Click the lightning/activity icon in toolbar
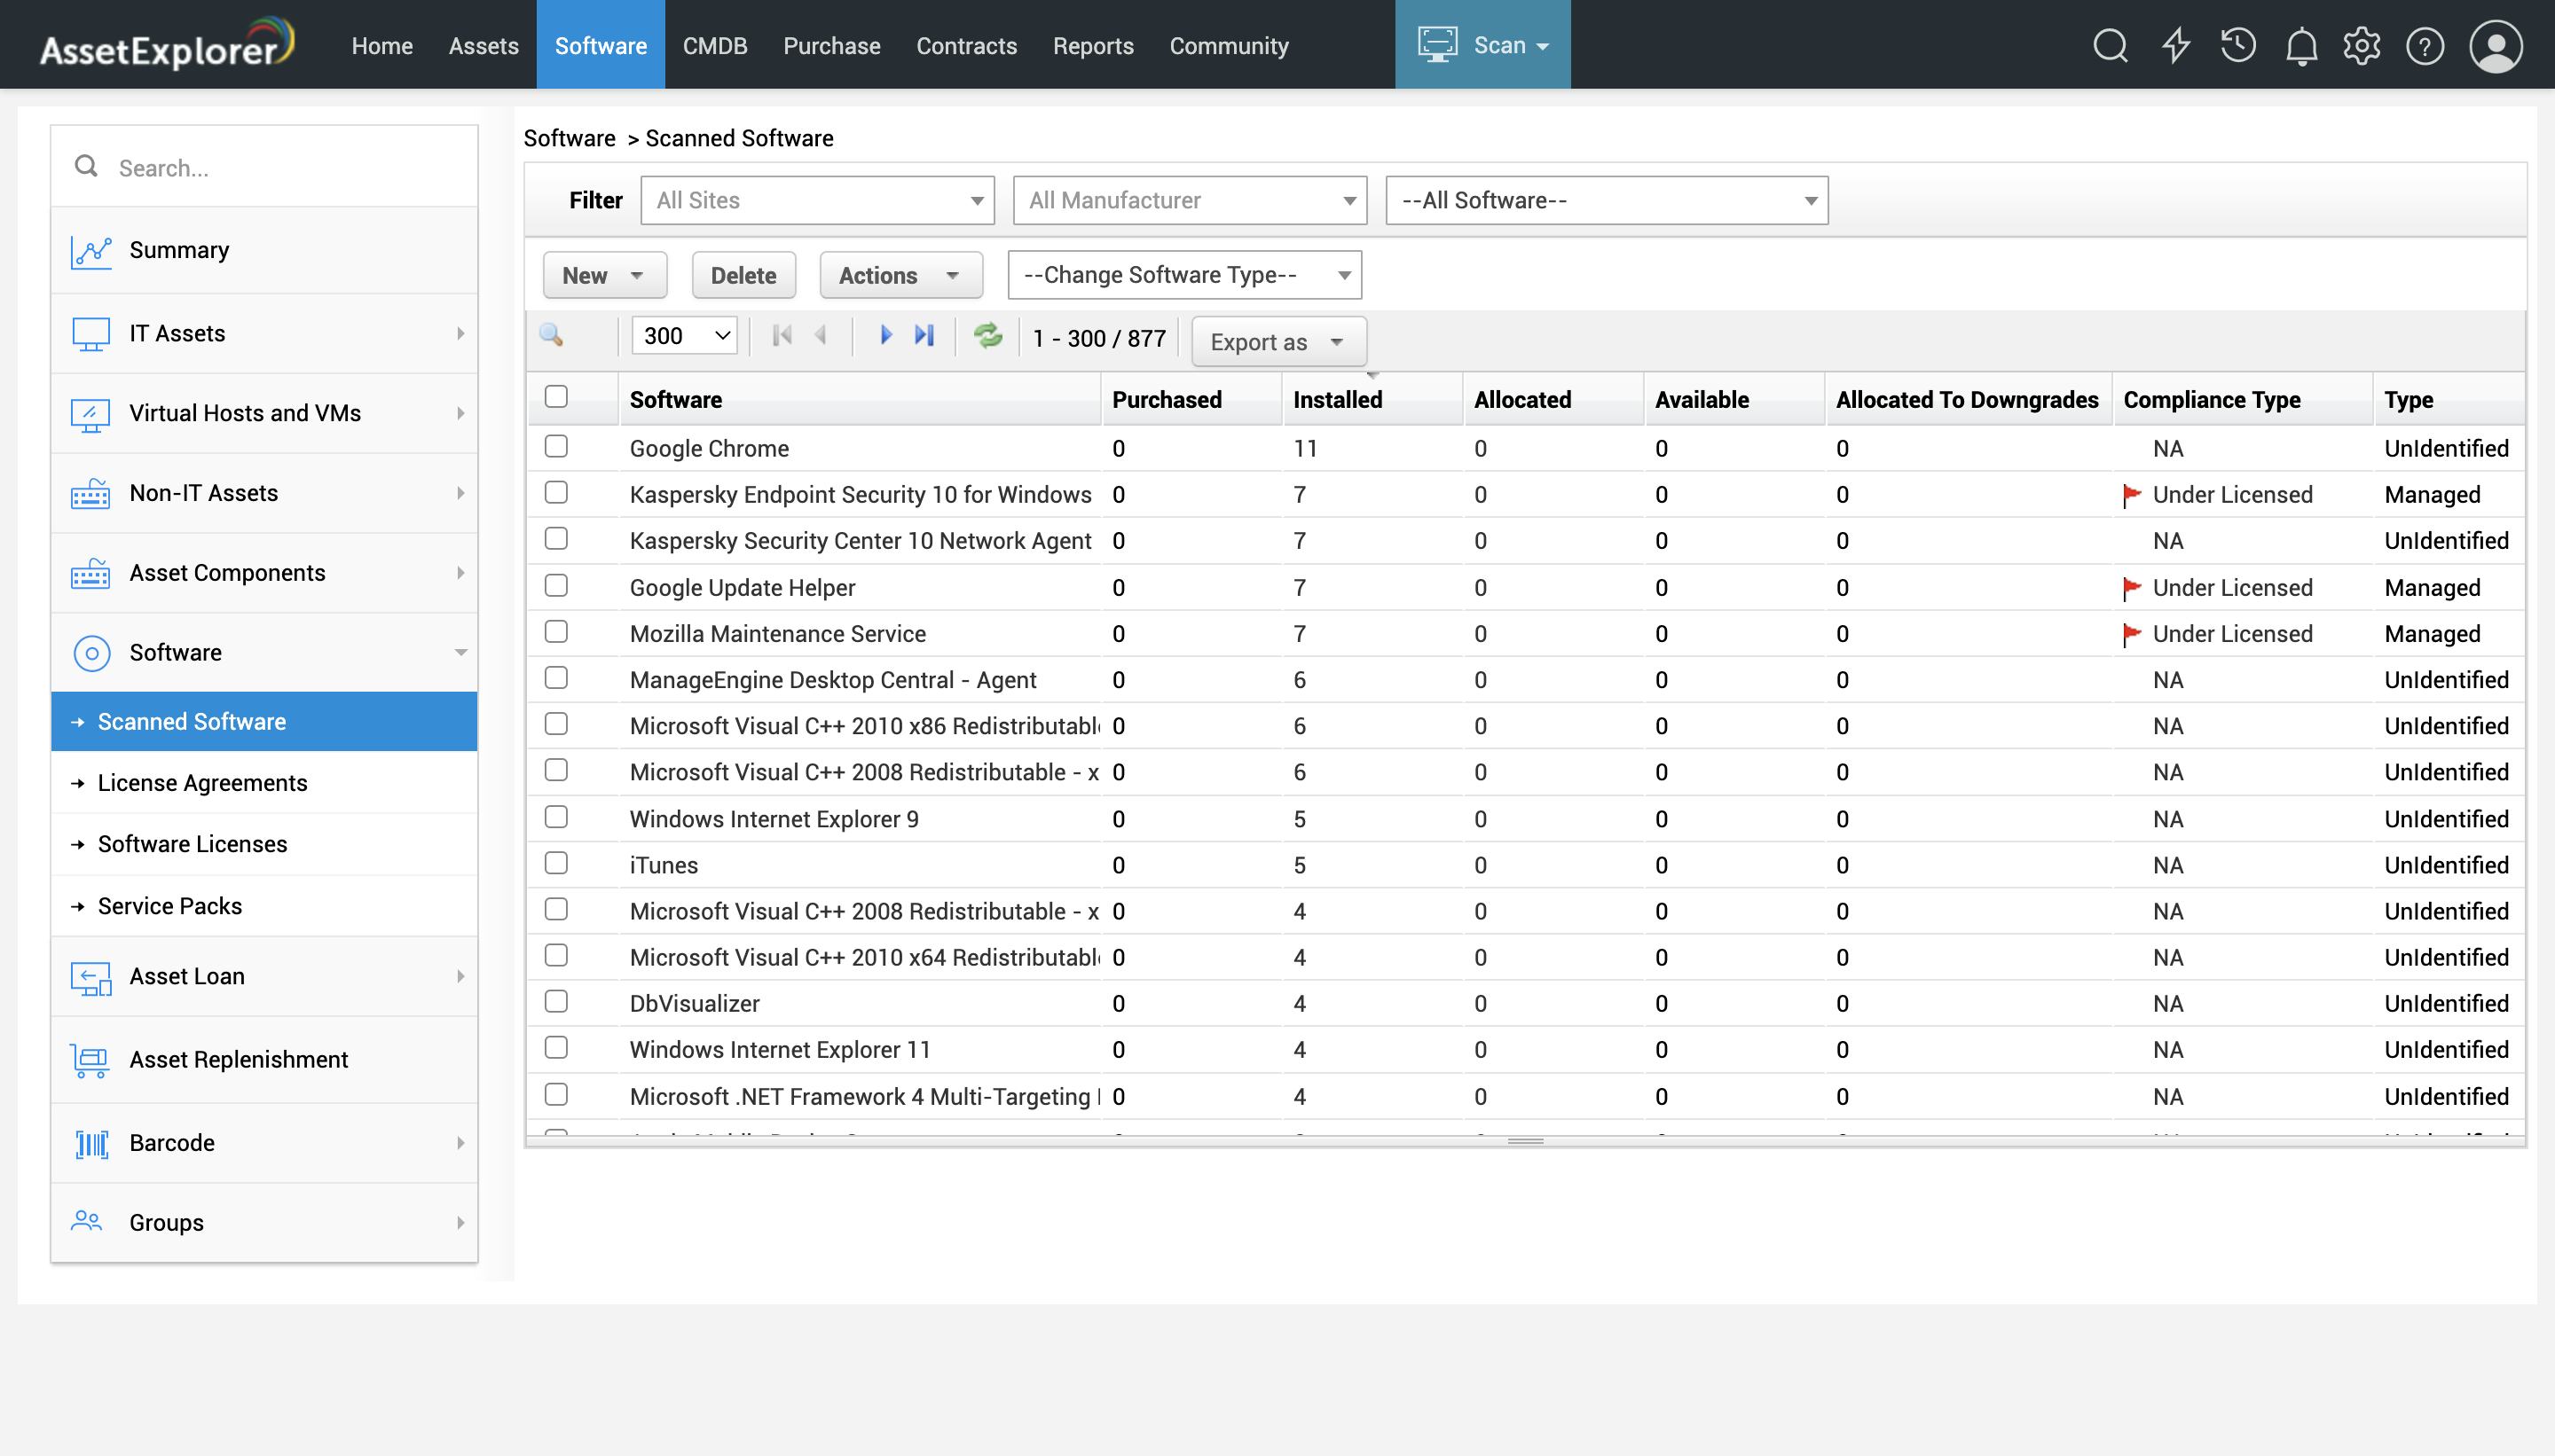This screenshot has height=1456, width=2555. [x=2176, y=43]
